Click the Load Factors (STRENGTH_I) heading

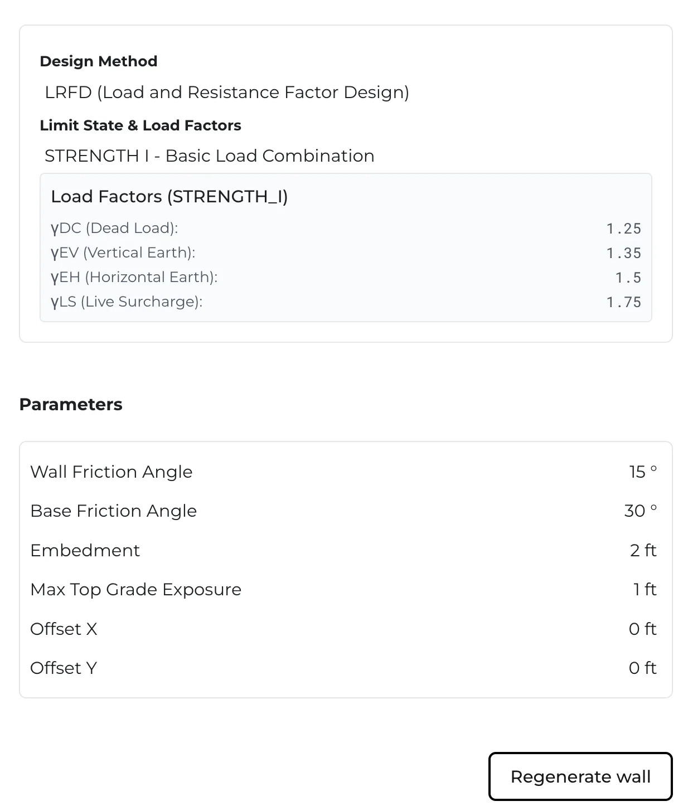(169, 197)
